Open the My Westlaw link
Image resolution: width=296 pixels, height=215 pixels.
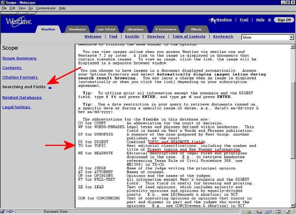tap(221, 20)
